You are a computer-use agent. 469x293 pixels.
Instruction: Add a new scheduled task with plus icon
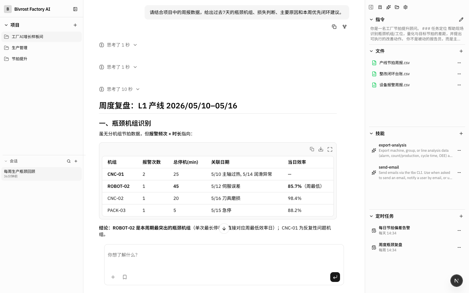[x=461, y=216]
